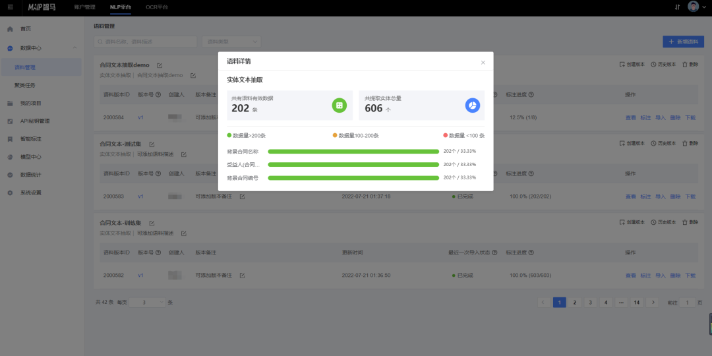Go to previous page arrow
This screenshot has height=356, width=712.
click(x=543, y=303)
